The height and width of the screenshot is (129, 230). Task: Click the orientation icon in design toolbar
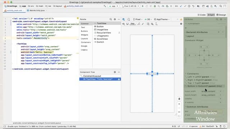[129, 19]
